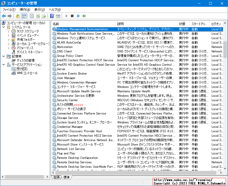Toggle the console tree pane visibility
The image size is (228, 186).
[x=24, y=16]
